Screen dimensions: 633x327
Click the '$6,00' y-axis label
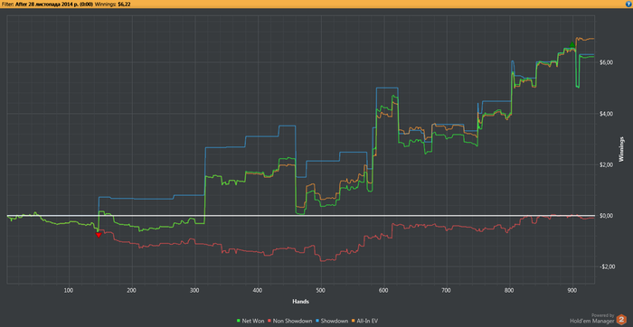point(608,62)
